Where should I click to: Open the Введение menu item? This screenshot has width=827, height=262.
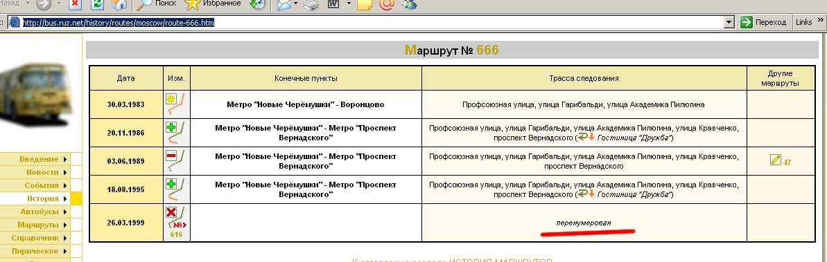coord(35,159)
